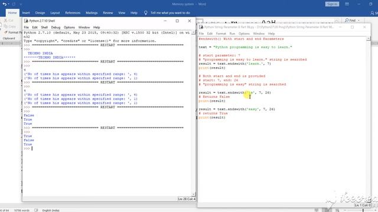Click 'Ln: 1 Col: 0' in editor status bar
The image size is (378, 212).
tap(362, 206)
